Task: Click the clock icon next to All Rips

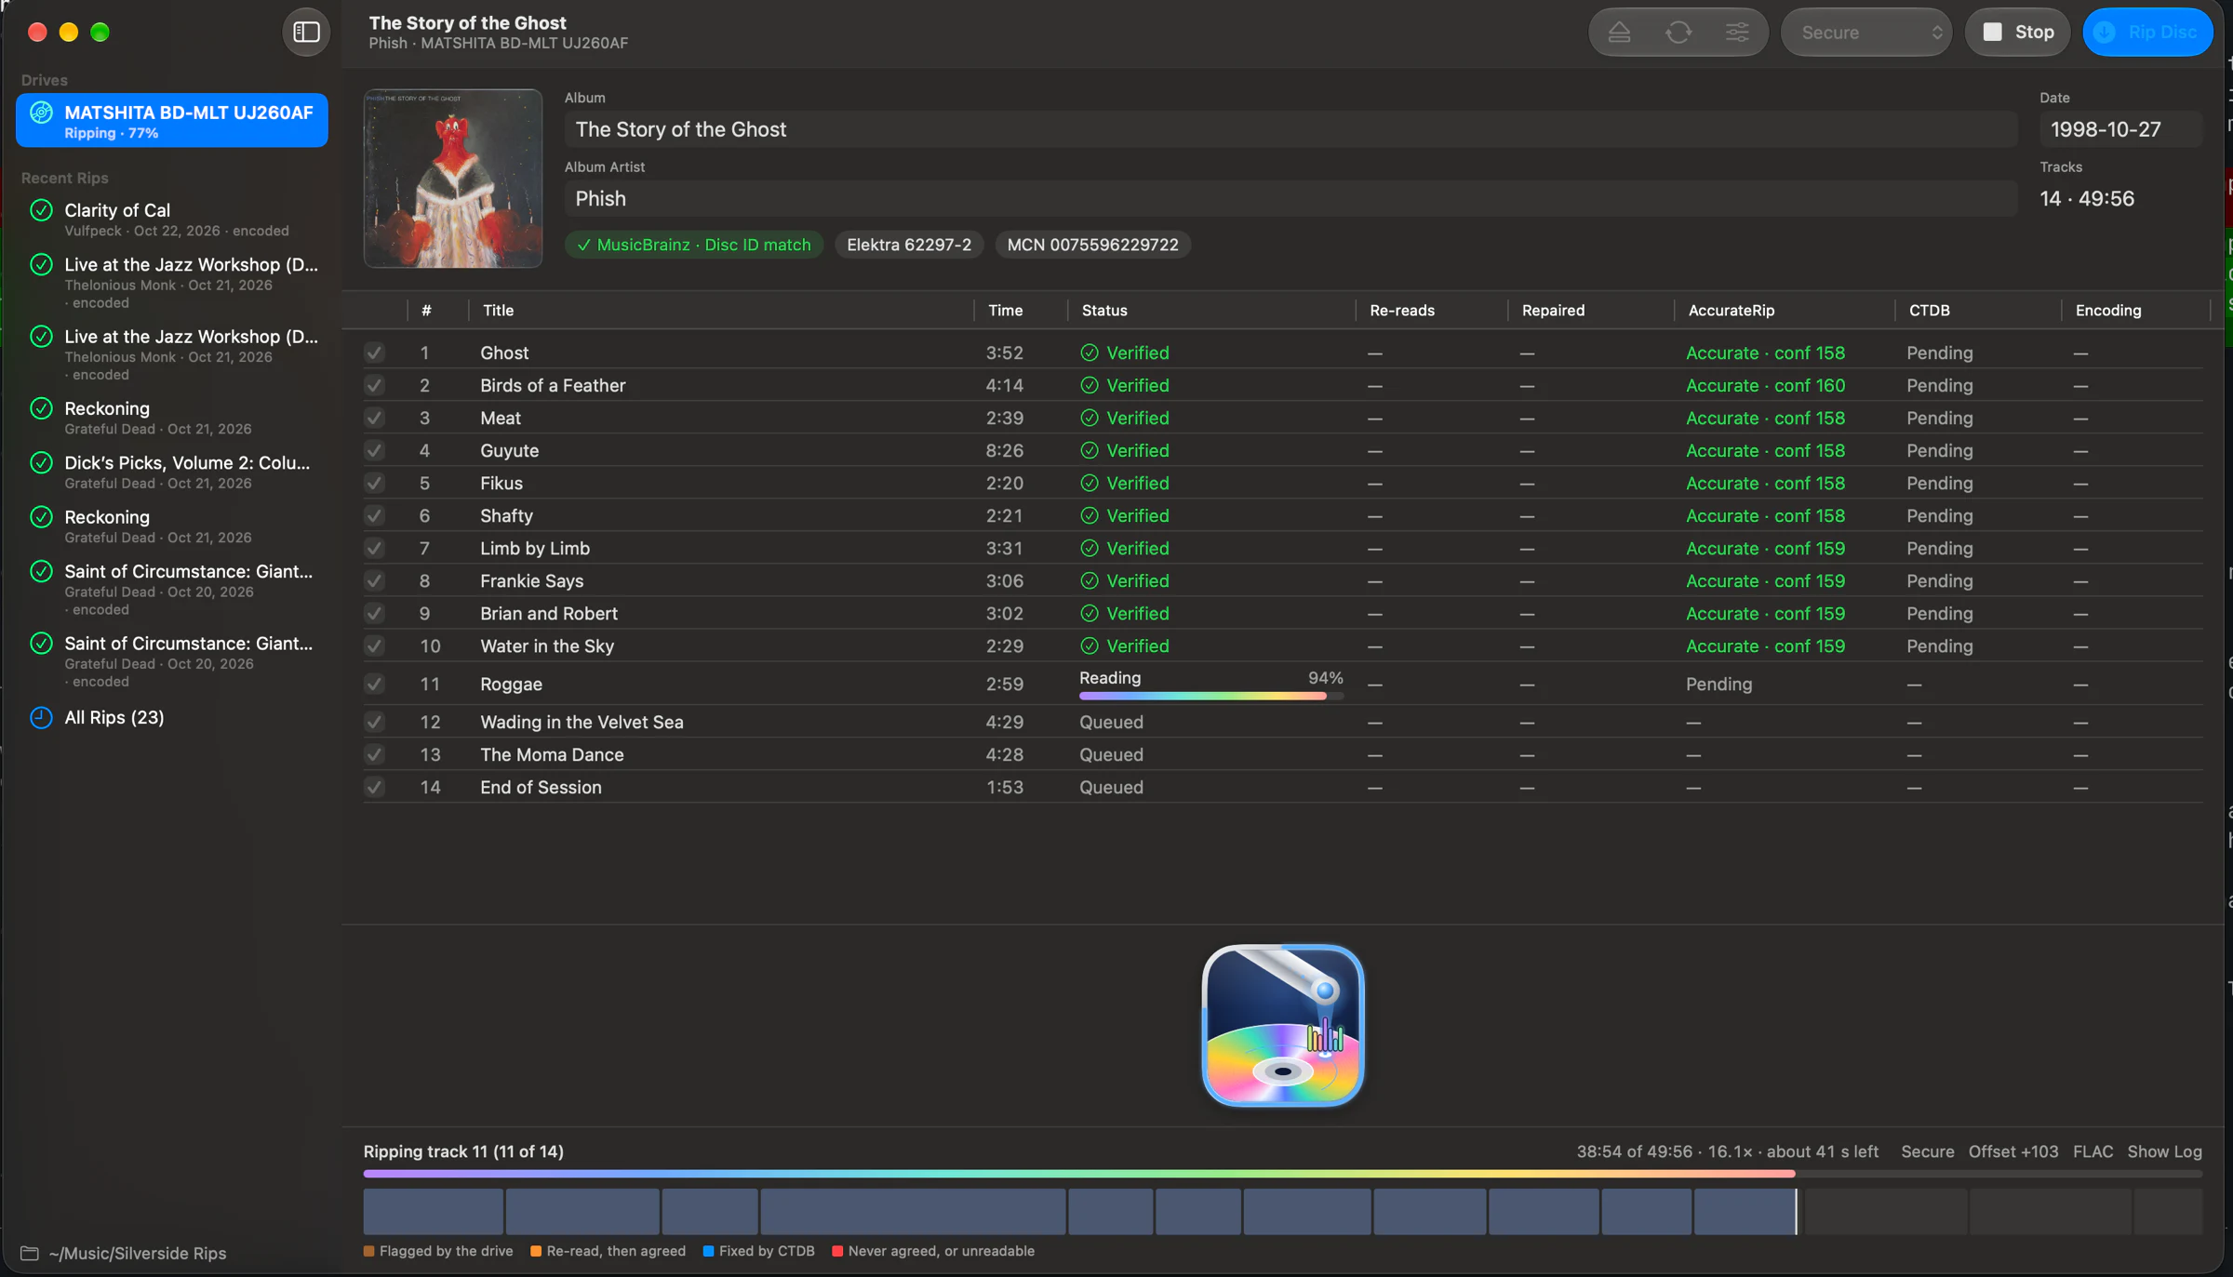Action: tap(41, 717)
